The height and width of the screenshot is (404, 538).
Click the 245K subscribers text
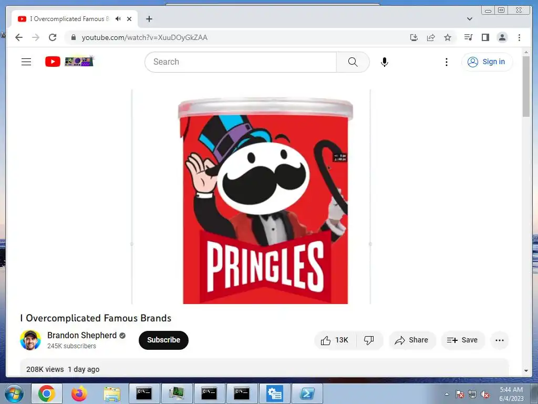(71, 346)
